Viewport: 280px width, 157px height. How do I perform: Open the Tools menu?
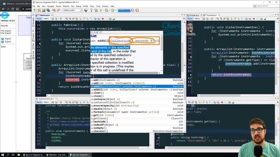tap(98, 6)
